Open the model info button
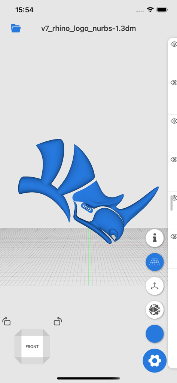Viewport: 177px width, 383px height. 155,238
